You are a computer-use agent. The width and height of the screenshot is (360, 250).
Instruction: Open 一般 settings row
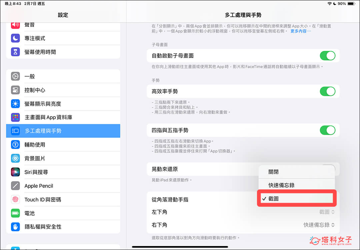click(x=63, y=76)
